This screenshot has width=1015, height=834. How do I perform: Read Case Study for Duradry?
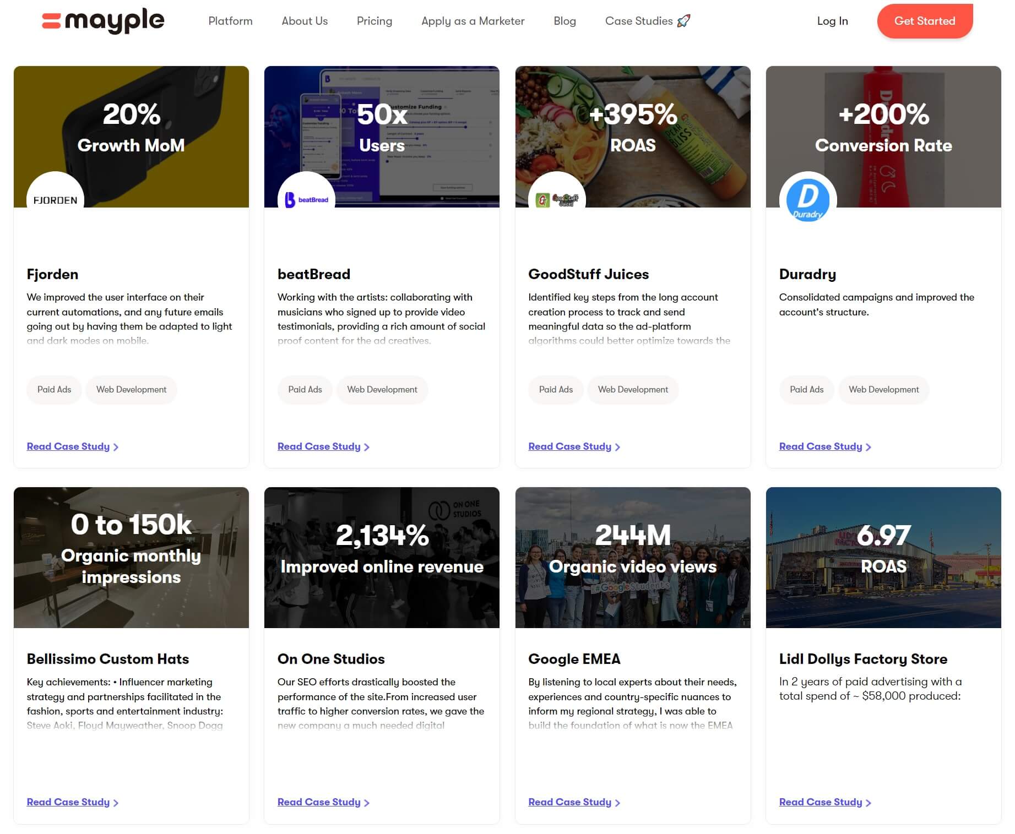tap(821, 446)
